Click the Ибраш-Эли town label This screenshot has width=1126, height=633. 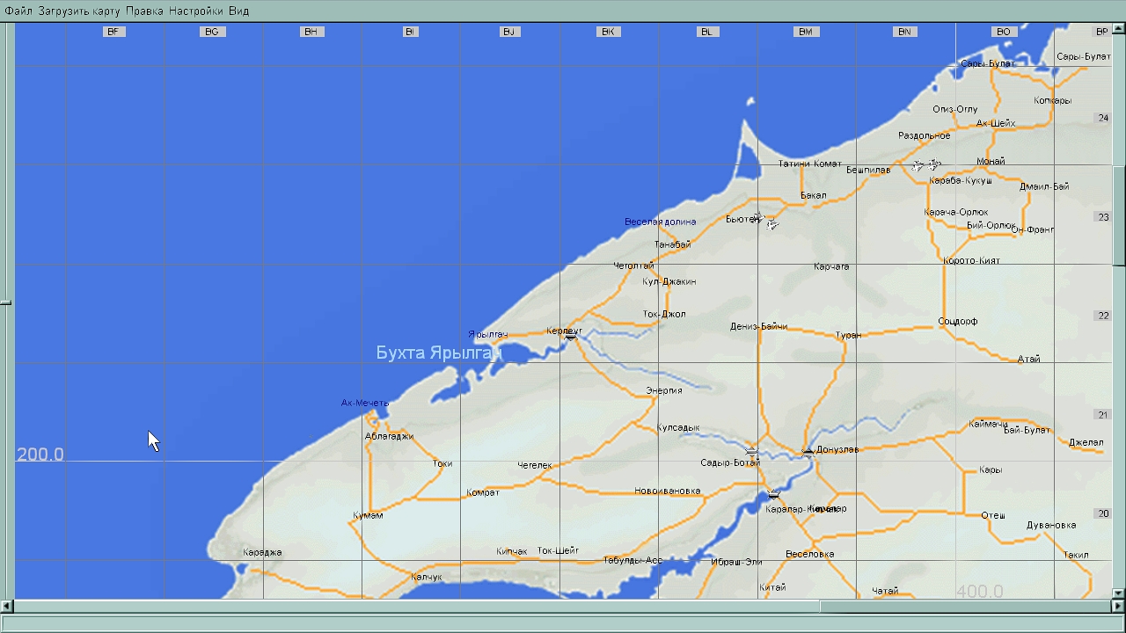pyautogui.click(x=737, y=561)
